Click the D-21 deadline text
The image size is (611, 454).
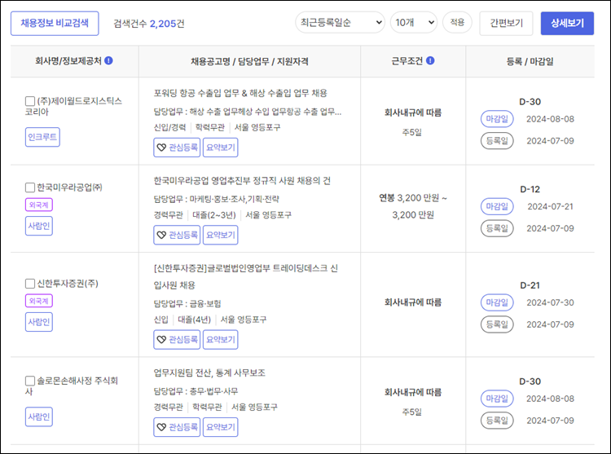(530, 285)
